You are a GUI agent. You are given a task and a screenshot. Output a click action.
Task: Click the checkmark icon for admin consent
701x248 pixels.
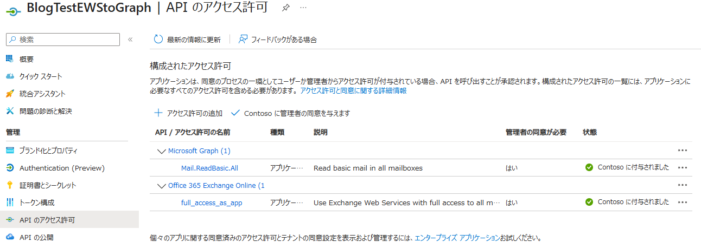click(235, 113)
